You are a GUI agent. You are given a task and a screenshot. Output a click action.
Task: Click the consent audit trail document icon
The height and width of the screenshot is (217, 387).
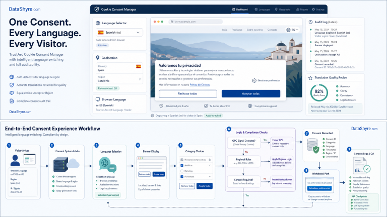click(x=12, y=101)
